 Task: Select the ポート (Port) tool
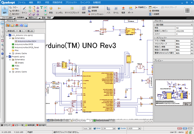[x=131, y=10]
